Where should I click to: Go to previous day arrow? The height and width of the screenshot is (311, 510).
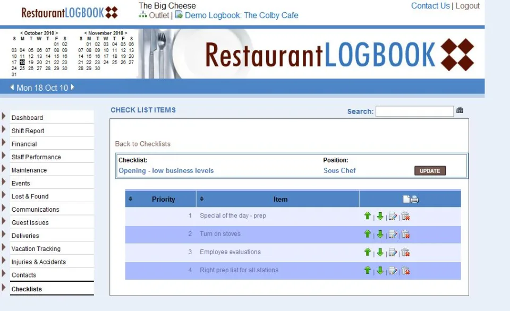coord(12,88)
